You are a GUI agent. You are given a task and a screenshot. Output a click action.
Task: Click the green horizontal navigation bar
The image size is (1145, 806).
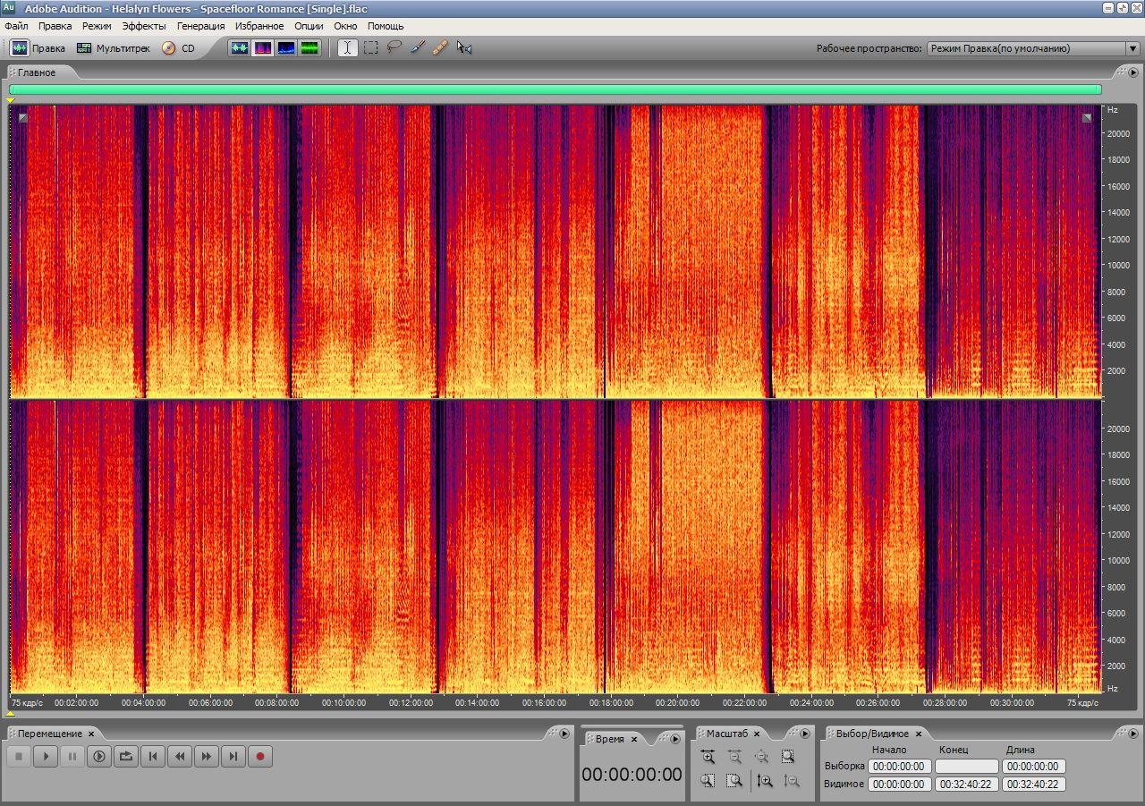(x=555, y=89)
